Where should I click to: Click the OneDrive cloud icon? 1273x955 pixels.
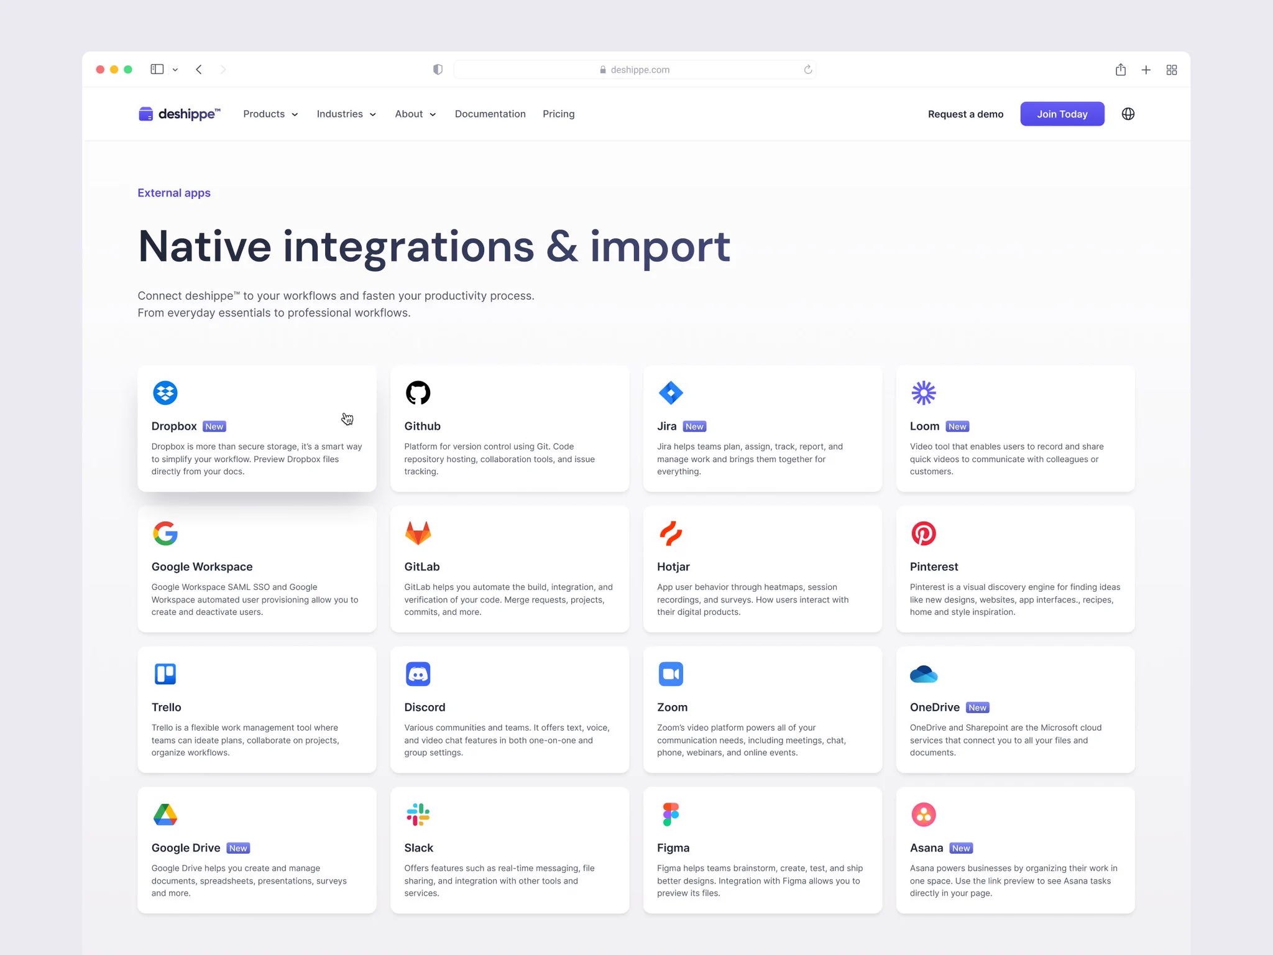924,674
